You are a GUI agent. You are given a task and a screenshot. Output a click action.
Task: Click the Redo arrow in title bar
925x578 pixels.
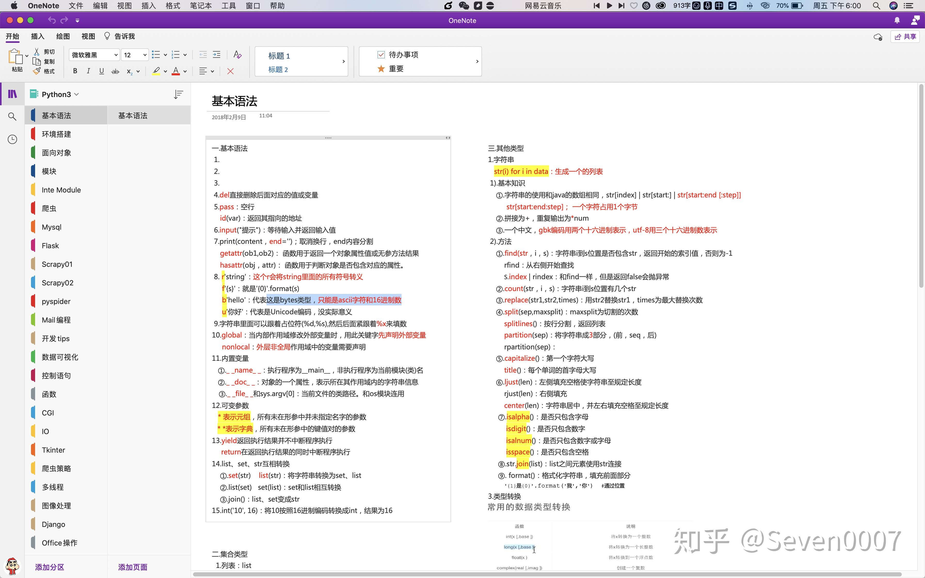tap(65, 20)
